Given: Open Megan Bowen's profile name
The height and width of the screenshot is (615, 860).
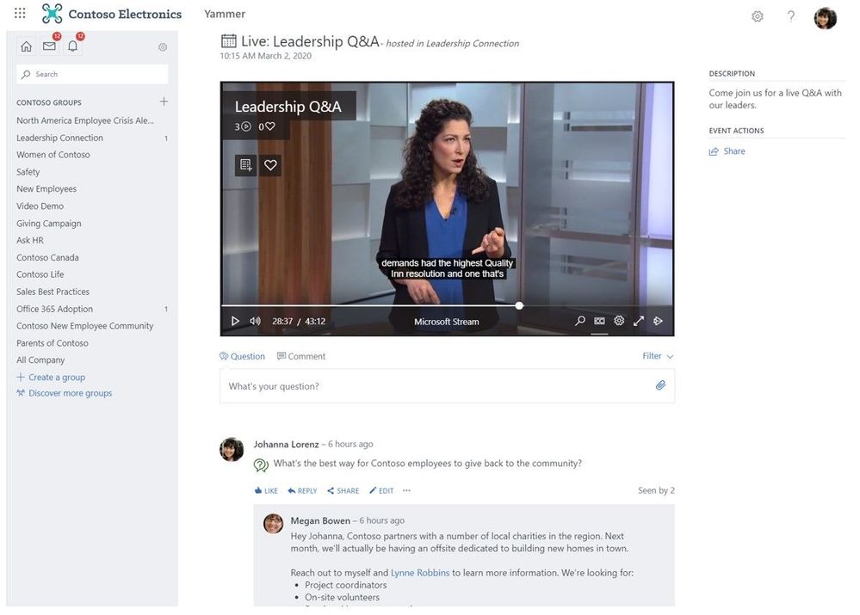Looking at the screenshot, I should (320, 520).
